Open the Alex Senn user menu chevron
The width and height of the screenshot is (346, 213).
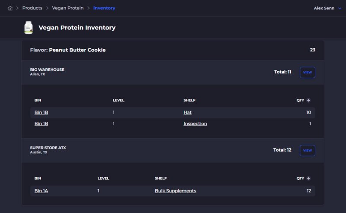click(340, 8)
